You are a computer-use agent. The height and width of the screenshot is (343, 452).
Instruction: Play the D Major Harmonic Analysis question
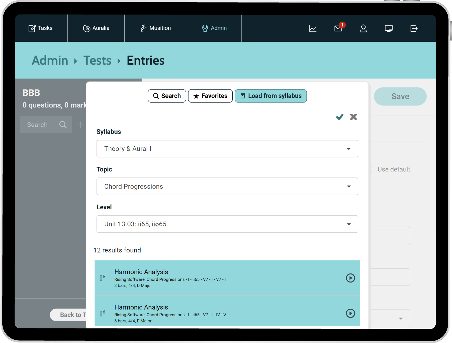[350, 278]
